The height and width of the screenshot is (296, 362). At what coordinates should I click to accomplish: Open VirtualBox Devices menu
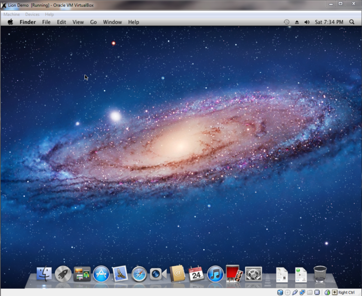tap(32, 14)
